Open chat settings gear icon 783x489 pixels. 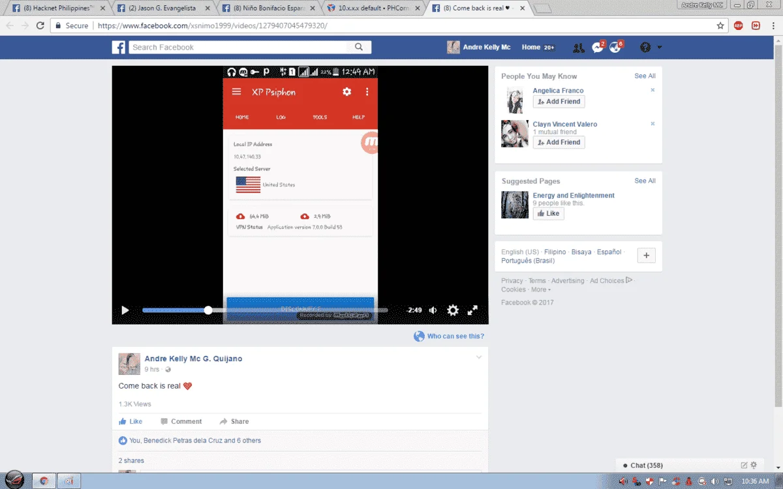click(754, 466)
